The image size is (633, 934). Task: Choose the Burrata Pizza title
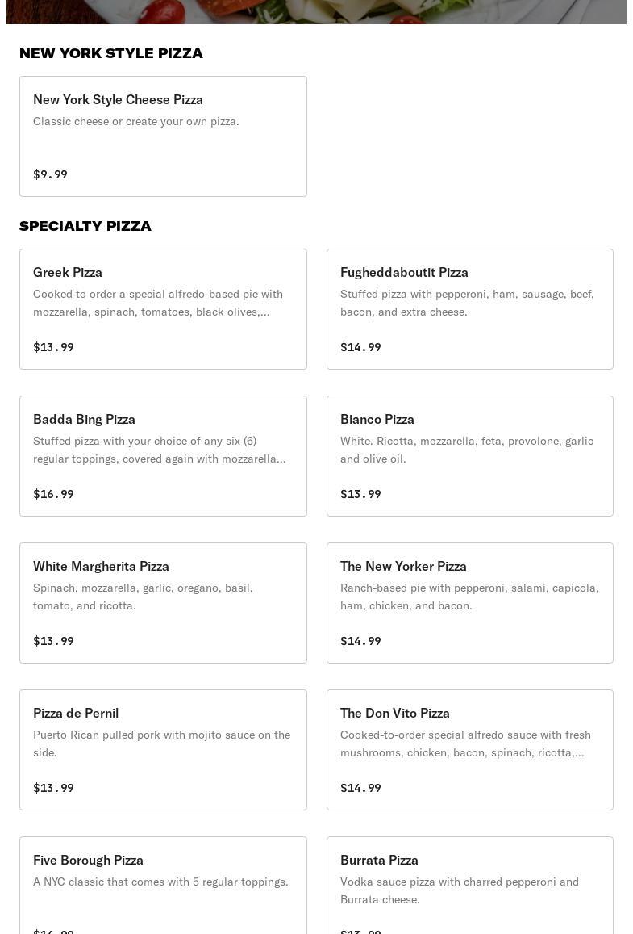pos(379,860)
